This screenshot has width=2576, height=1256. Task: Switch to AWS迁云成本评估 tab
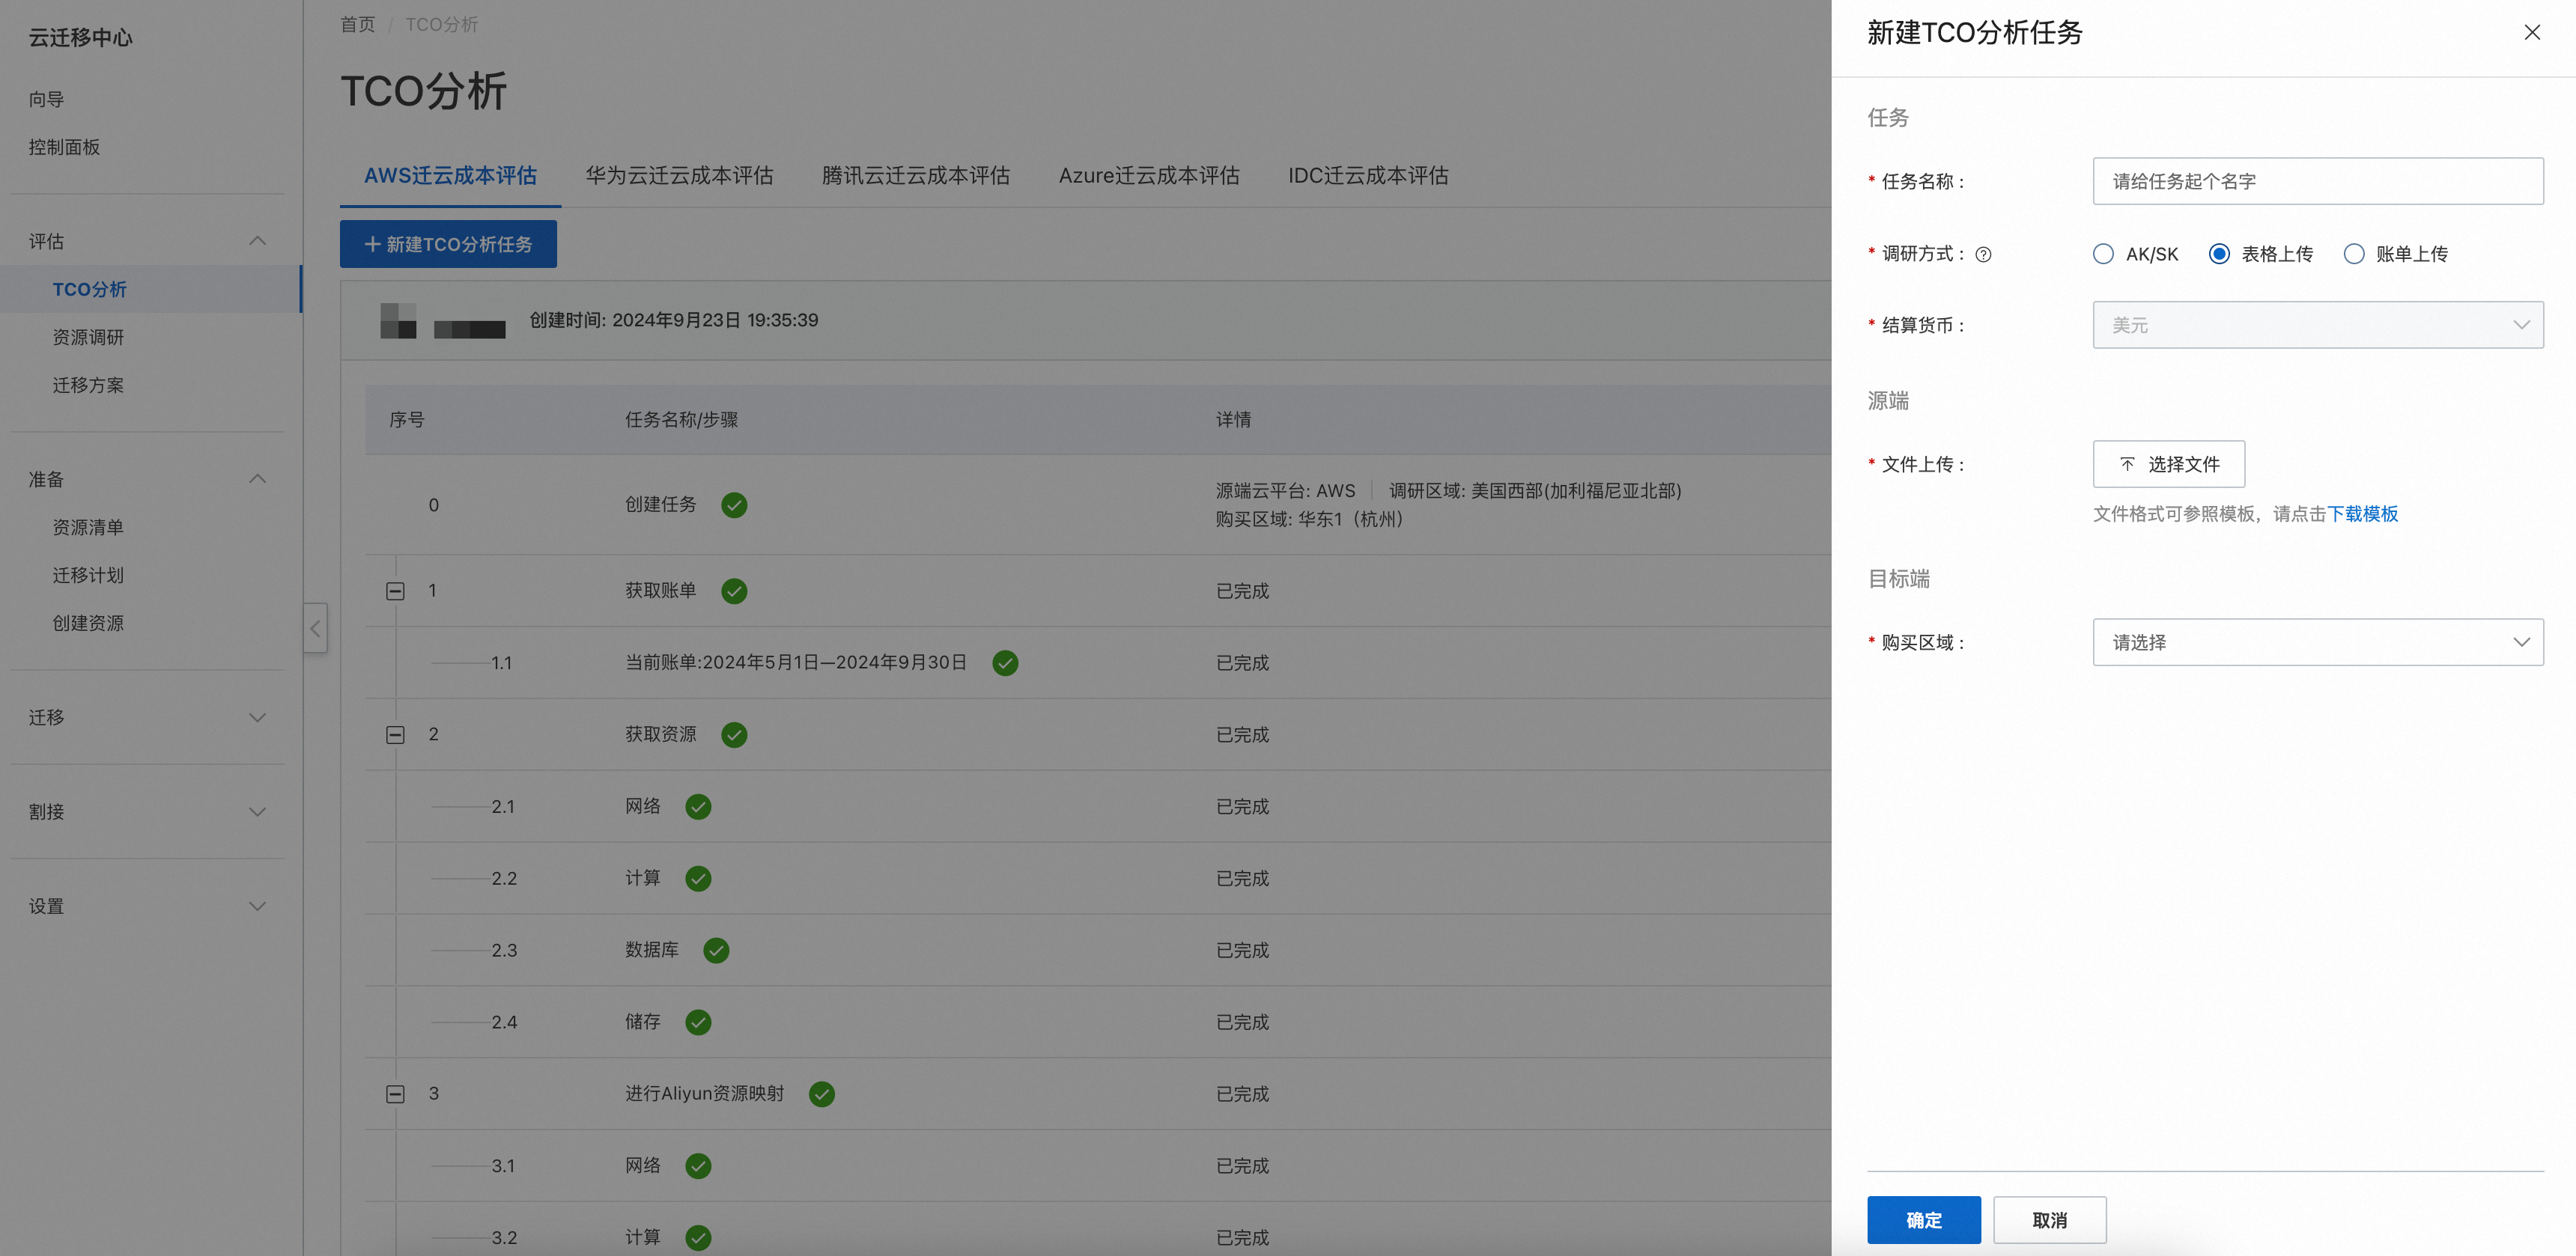point(450,176)
